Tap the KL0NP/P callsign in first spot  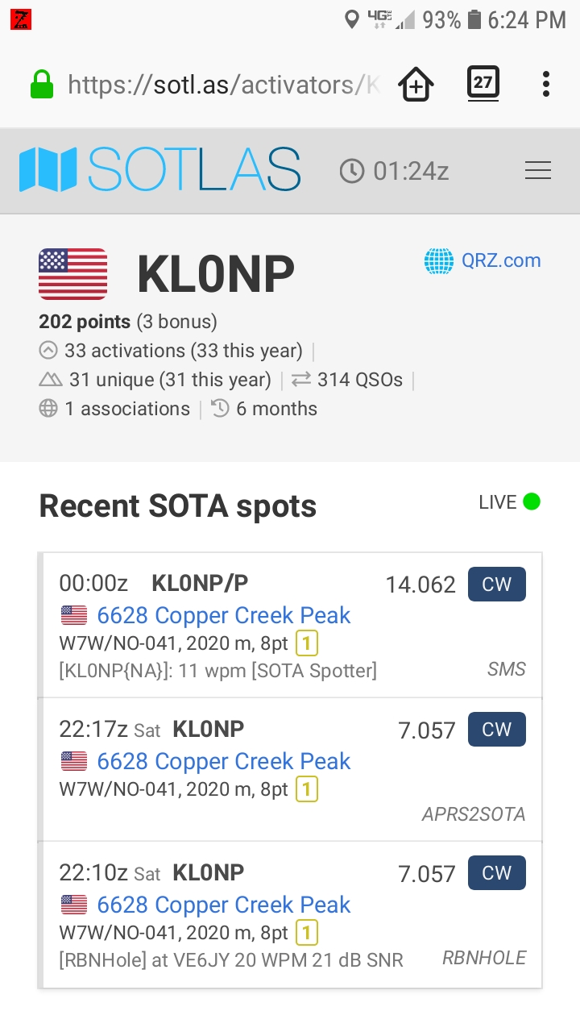[x=205, y=583]
